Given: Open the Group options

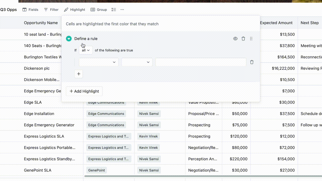Looking at the screenshot, I should point(99,10).
